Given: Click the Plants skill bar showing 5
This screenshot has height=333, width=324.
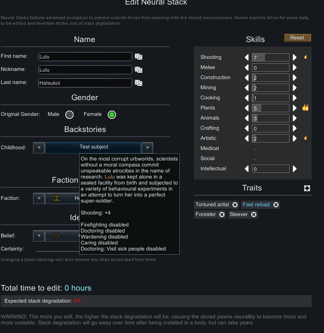Looking at the screenshot, I should point(270,108).
